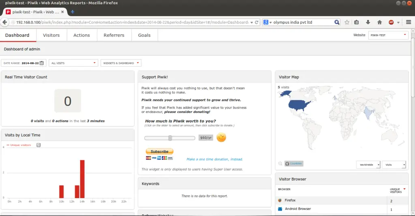This screenshot has width=415, height=216.
Task: Click the zoom magnifier icon on Visitor Map
Action: pos(280,164)
